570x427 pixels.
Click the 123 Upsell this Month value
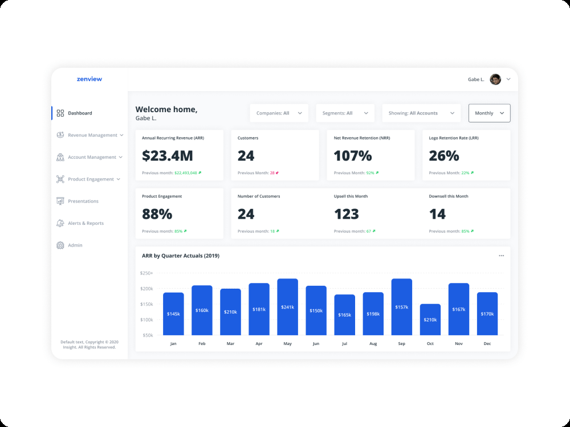[347, 214]
